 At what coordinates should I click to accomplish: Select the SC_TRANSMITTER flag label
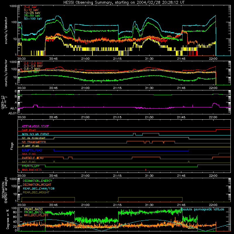point(34,142)
